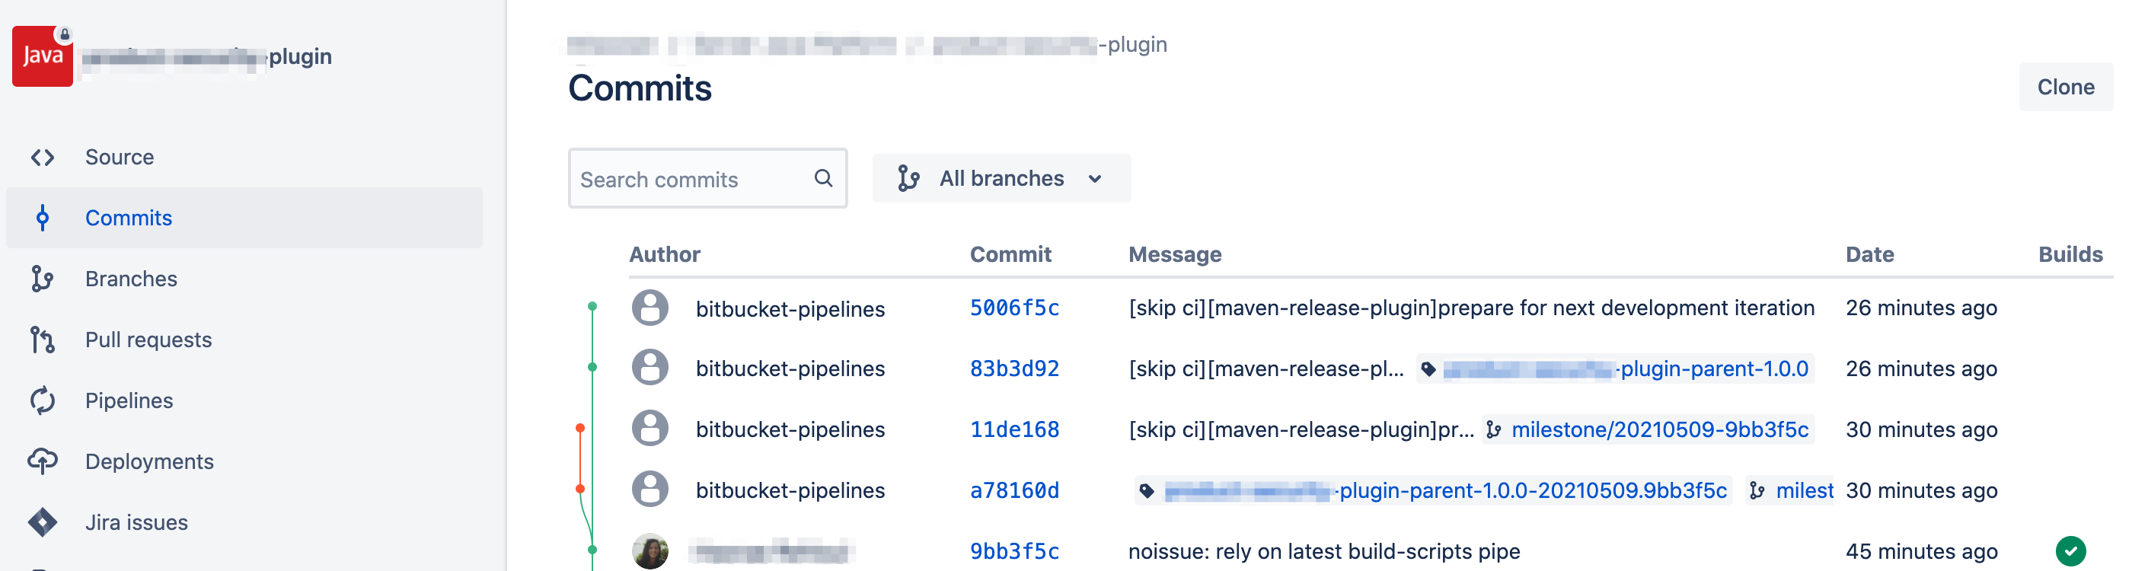Click the branch icon beside milestone/20210509-9bb3f5c

coord(1493,430)
